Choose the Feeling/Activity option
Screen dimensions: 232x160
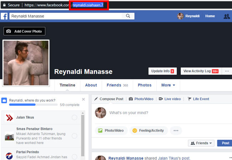point(148,130)
